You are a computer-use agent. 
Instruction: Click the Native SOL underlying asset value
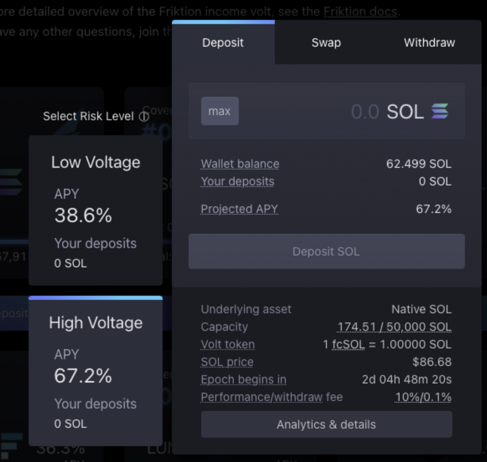(x=422, y=309)
